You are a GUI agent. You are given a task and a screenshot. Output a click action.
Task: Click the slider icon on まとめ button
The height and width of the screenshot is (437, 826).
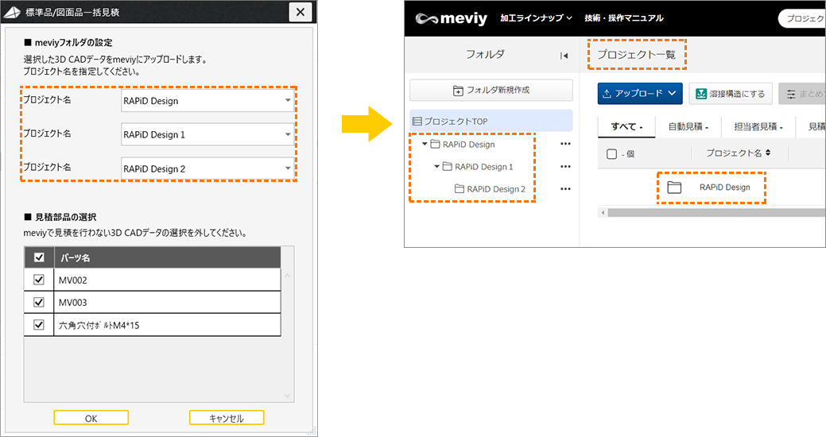(791, 95)
